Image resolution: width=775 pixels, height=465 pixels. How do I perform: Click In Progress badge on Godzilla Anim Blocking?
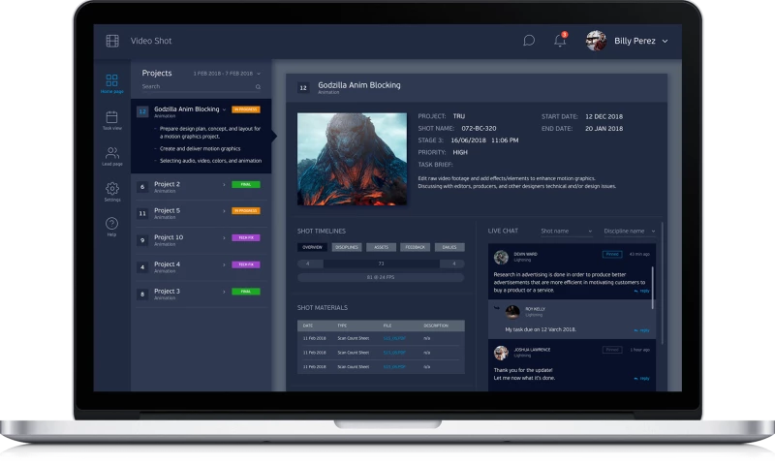click(246, 109)
